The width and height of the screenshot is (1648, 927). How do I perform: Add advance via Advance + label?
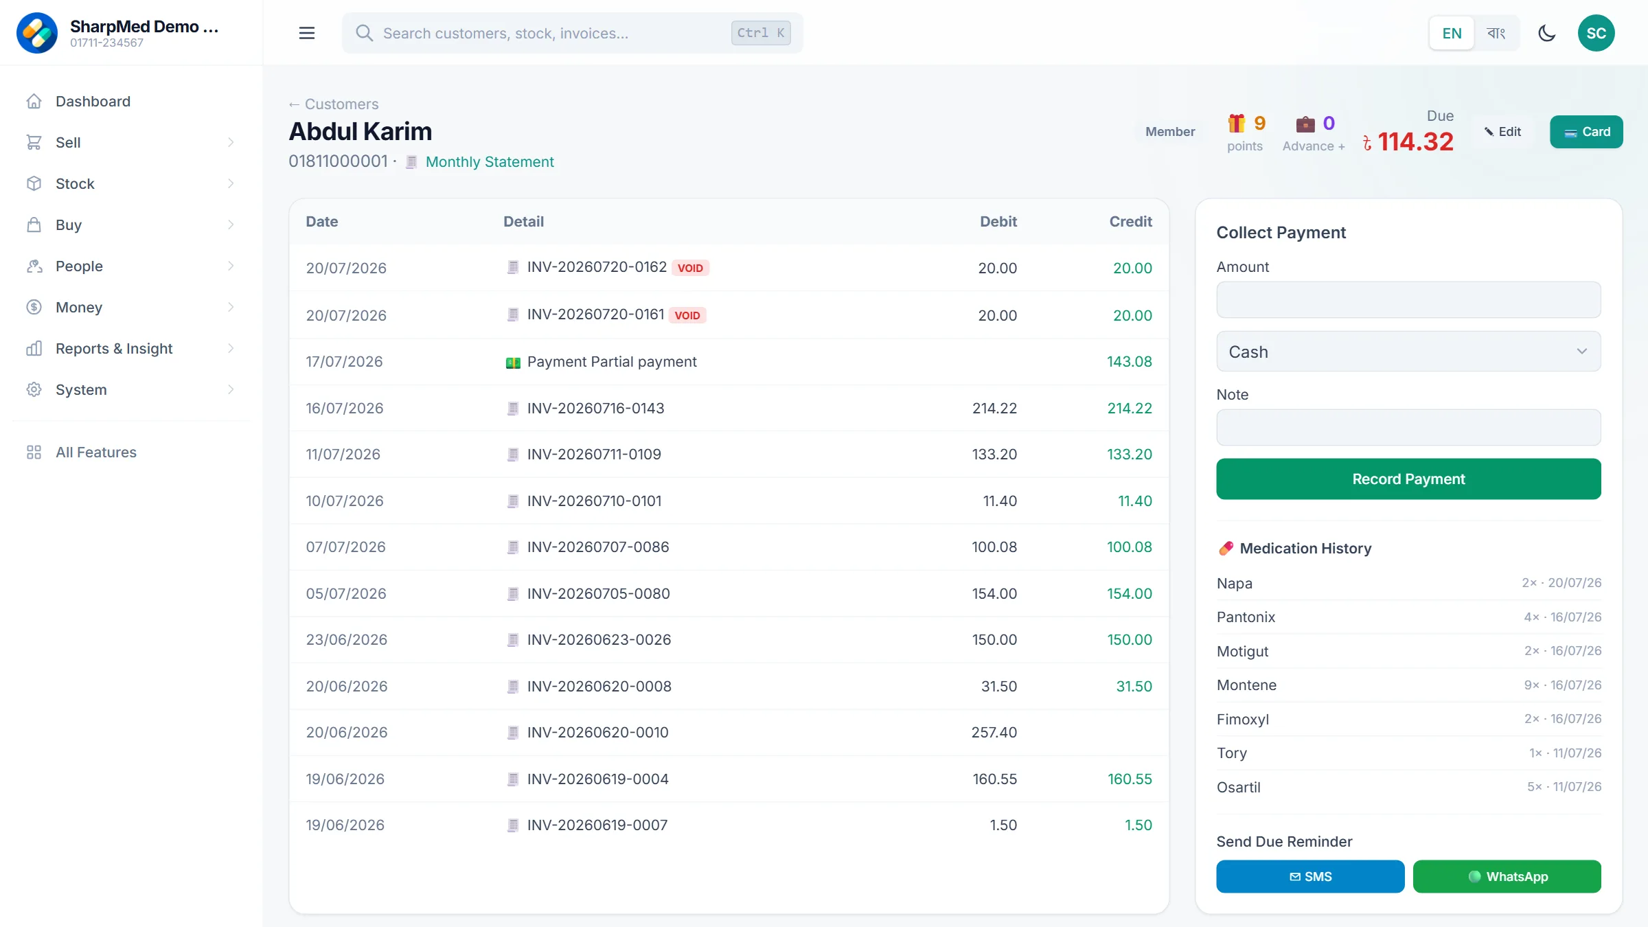[1314, 146]
